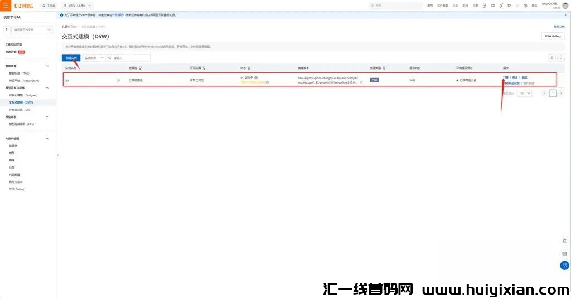Close the blue notification banner

point(566,15)
